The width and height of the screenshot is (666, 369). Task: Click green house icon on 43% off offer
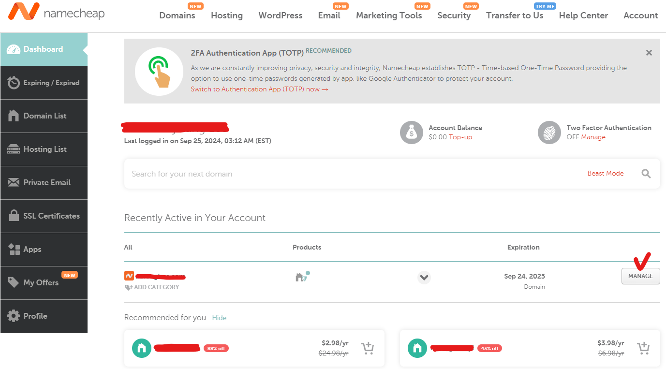point(417,348)
